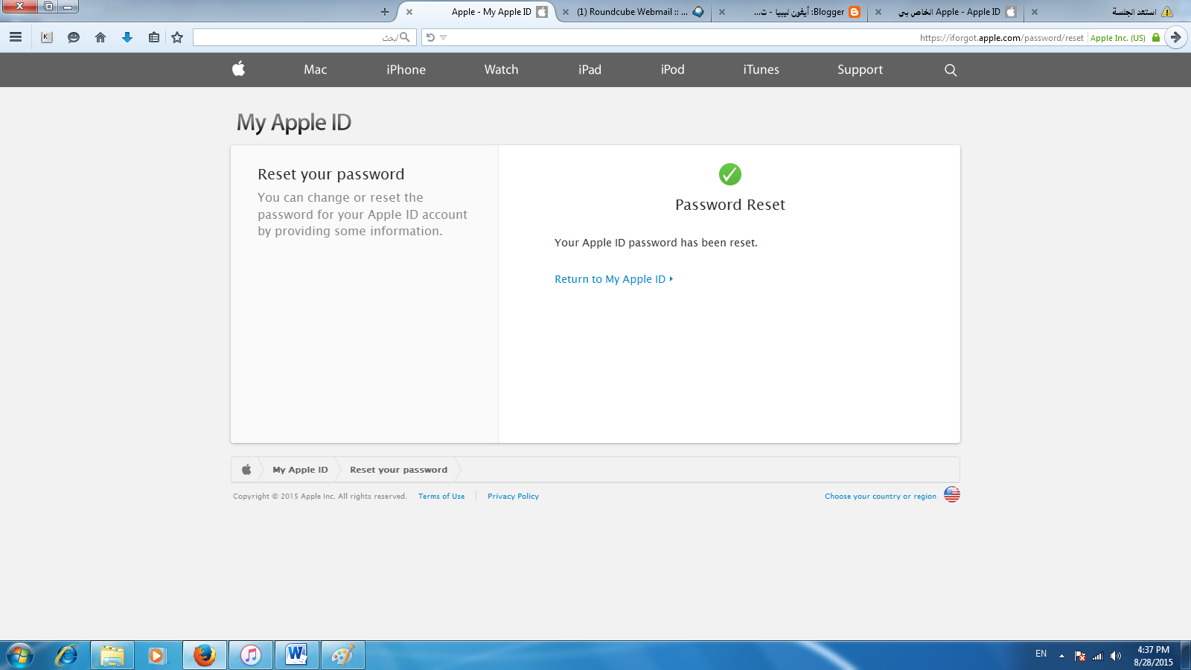Click Choose your country or region link
The height and width of the screenshot is (670, 1191).
881,497
